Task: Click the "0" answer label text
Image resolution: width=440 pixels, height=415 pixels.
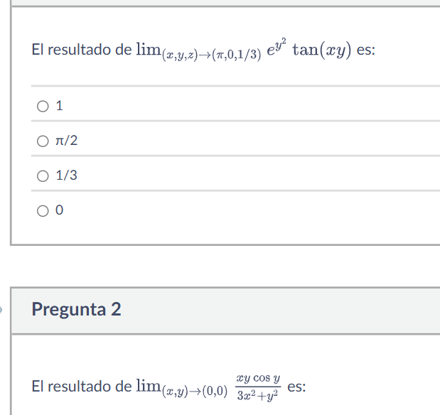Action: tap(60, 210)
